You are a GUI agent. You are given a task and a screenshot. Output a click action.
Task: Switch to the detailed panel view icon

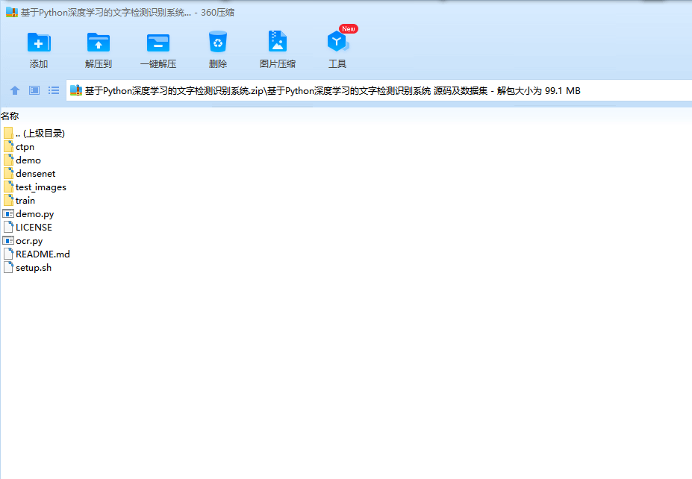pyautogui.click(x=34, y=90)
